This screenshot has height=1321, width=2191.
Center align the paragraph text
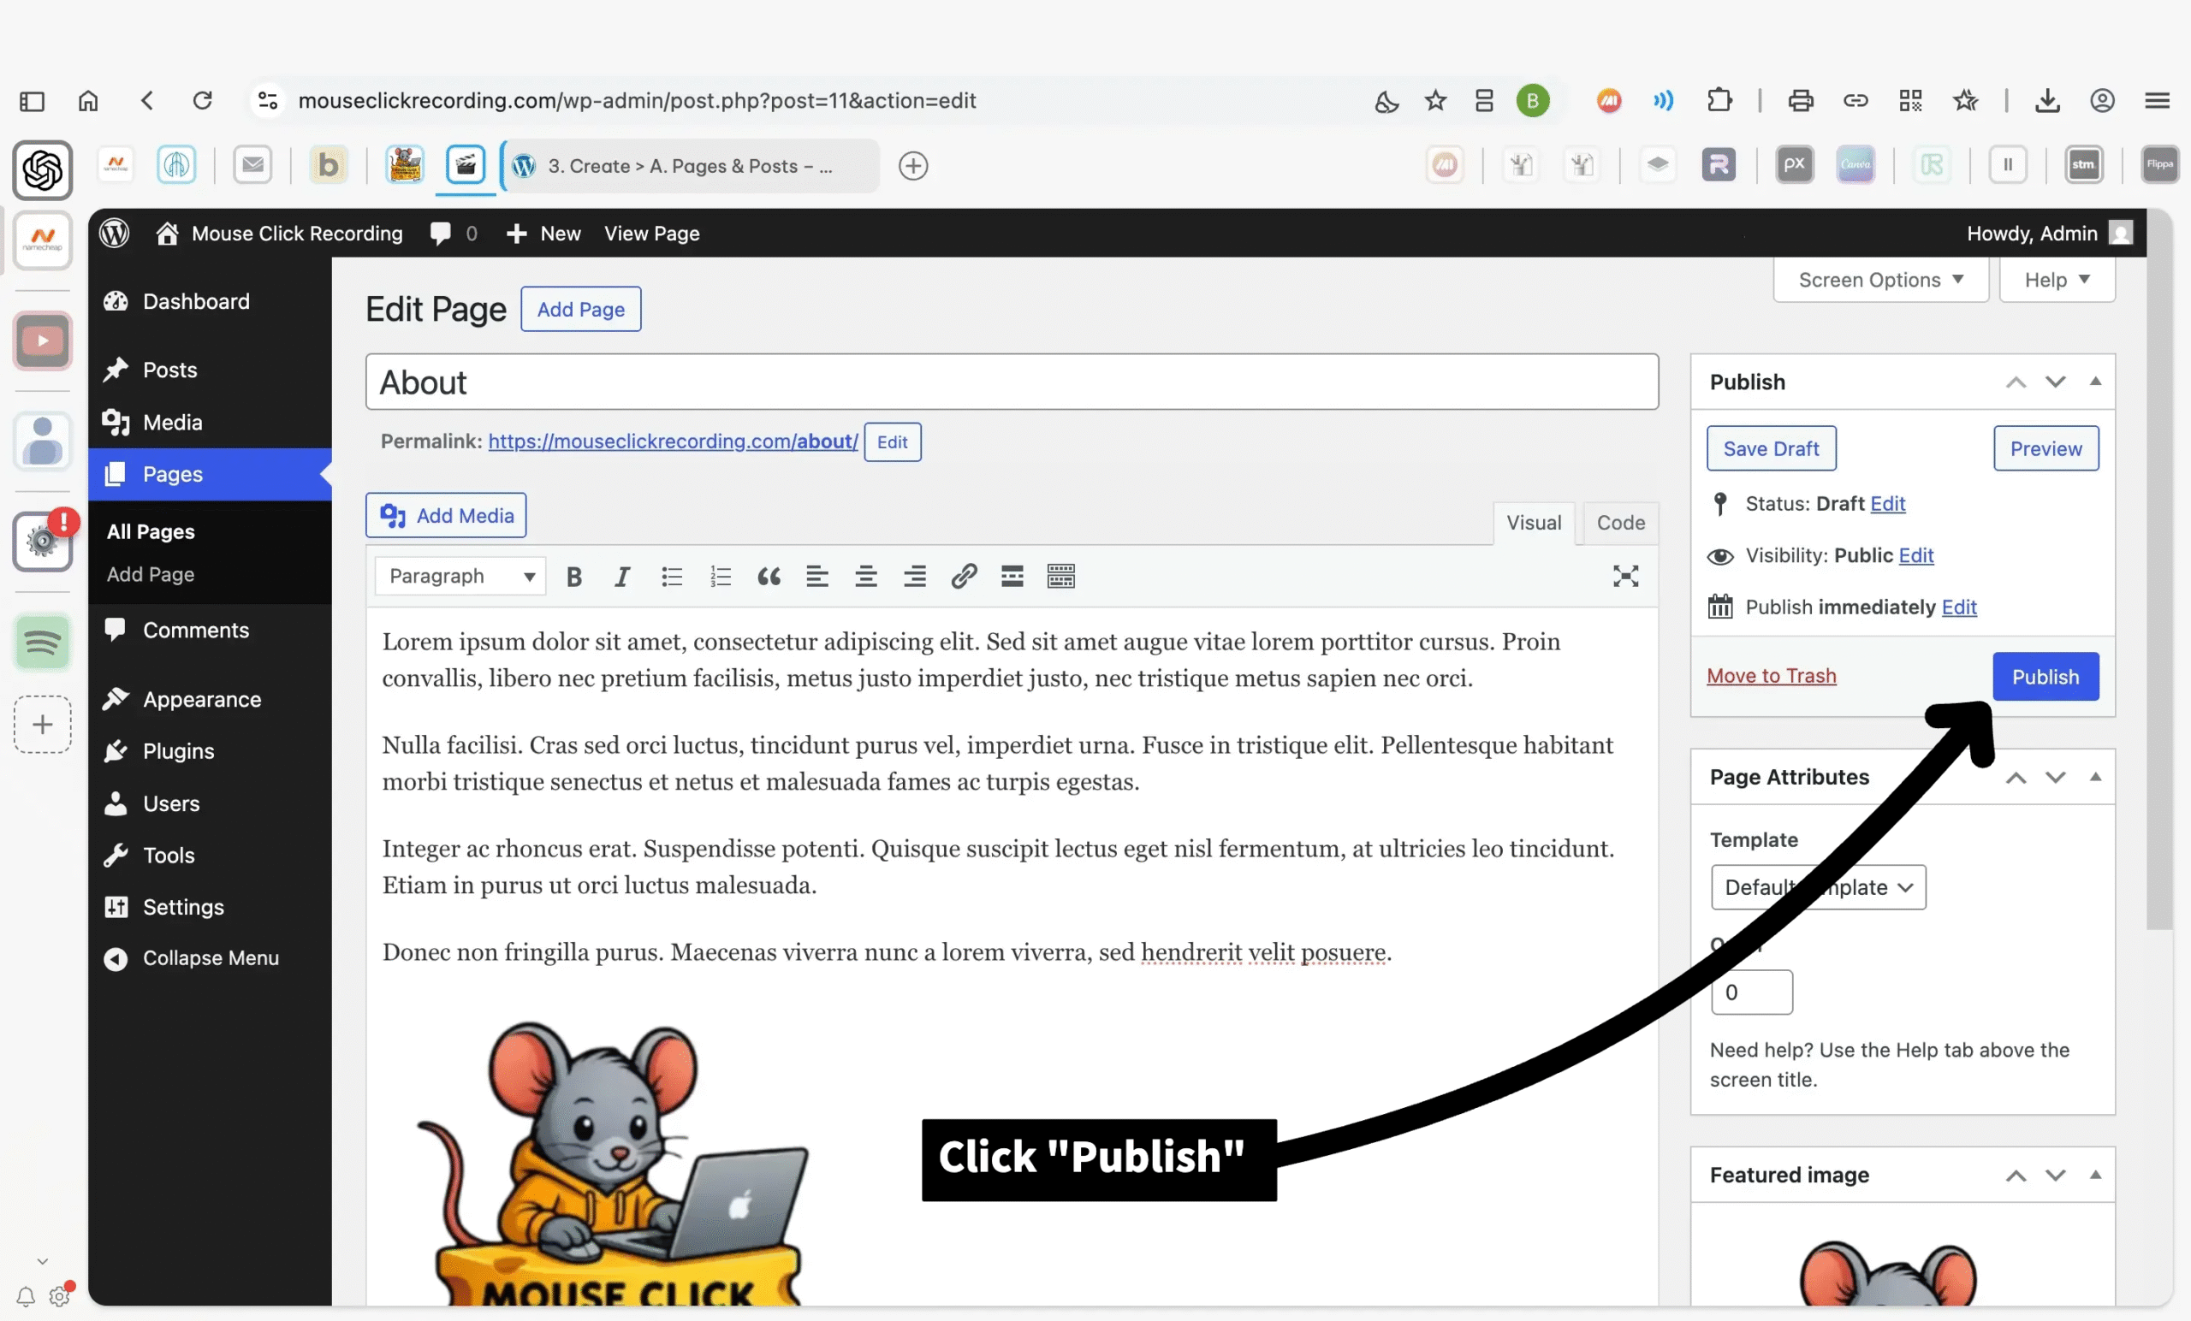coord(865,577)
